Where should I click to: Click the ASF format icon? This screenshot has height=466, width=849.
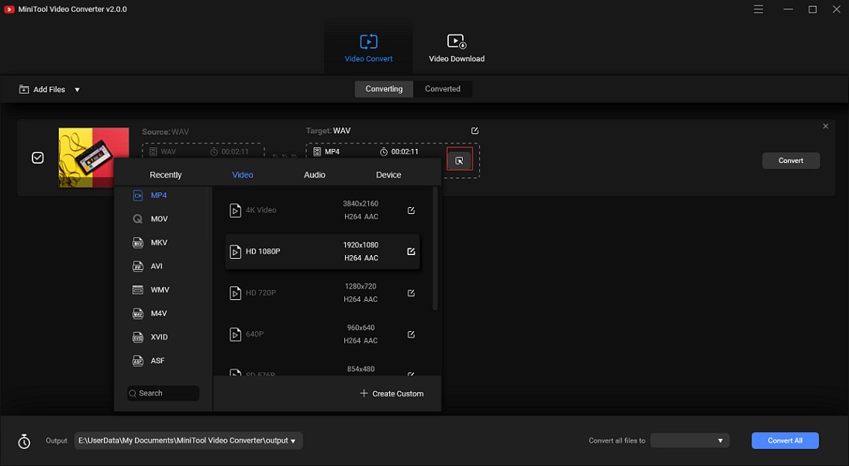[138, 361]
